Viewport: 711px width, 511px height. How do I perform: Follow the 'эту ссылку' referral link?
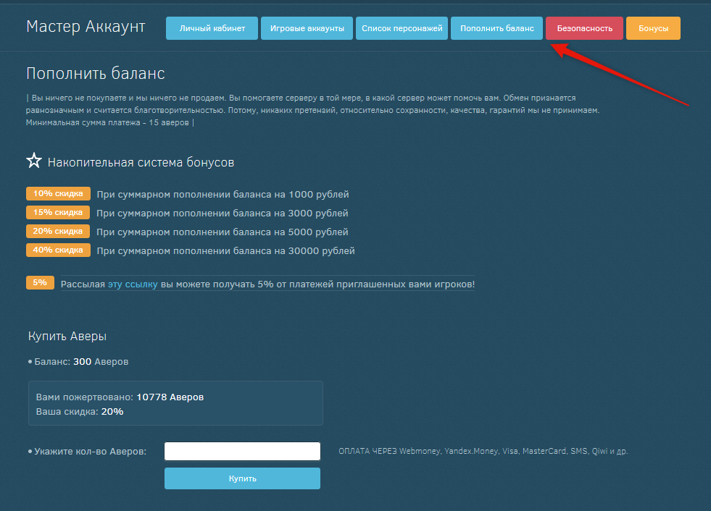click(x=133, y=284)
